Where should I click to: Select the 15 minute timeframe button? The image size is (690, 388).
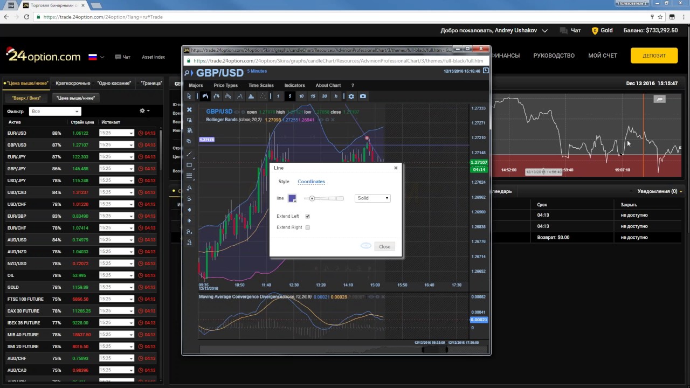pos(313,96)
